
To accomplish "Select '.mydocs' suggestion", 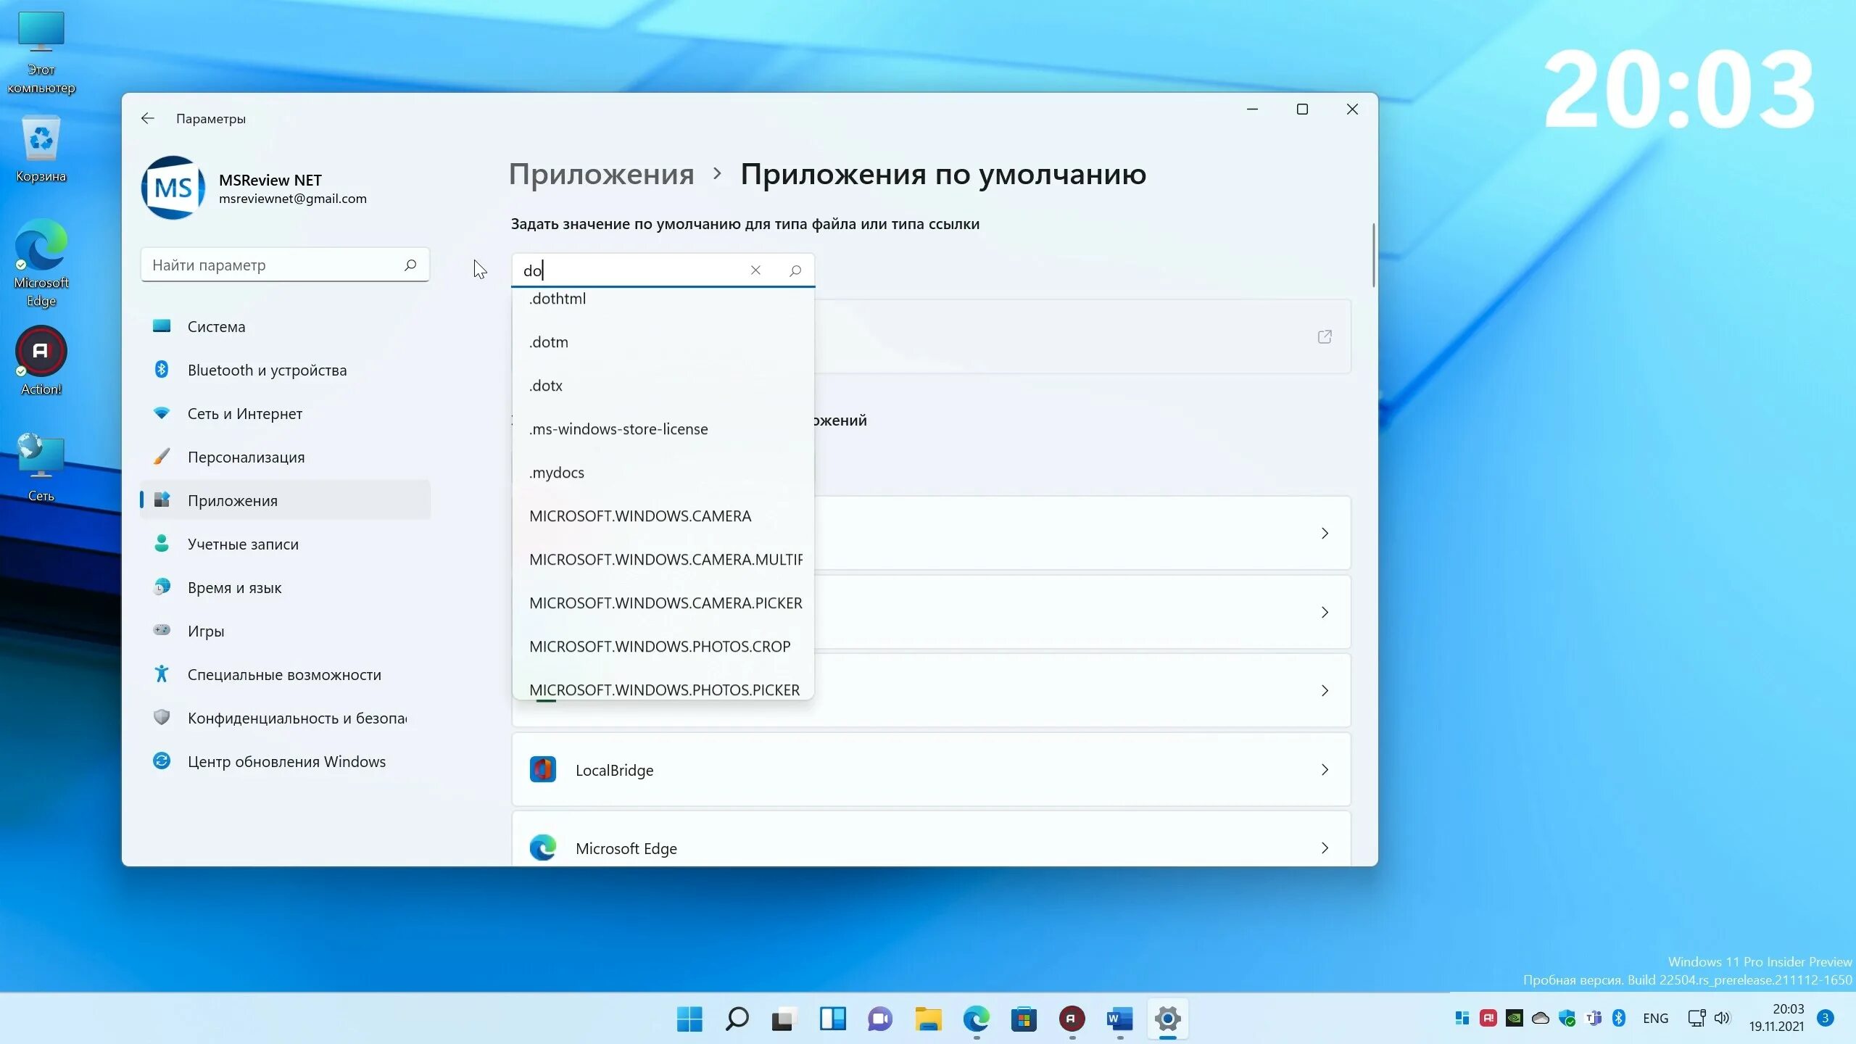I will (x=663, y=473).
